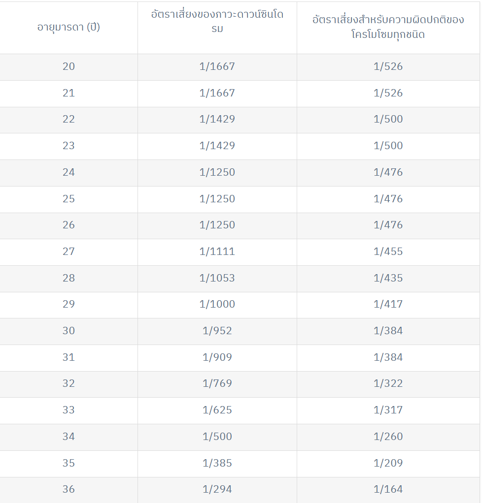Click the 1/164 chromosomal risk cell
This screenshot has height=503, width=482.
tap(388, 490)
